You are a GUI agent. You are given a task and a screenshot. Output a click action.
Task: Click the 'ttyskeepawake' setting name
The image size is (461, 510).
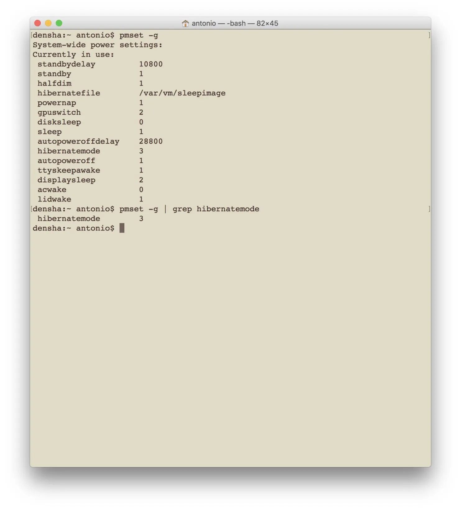coord(69,170)
